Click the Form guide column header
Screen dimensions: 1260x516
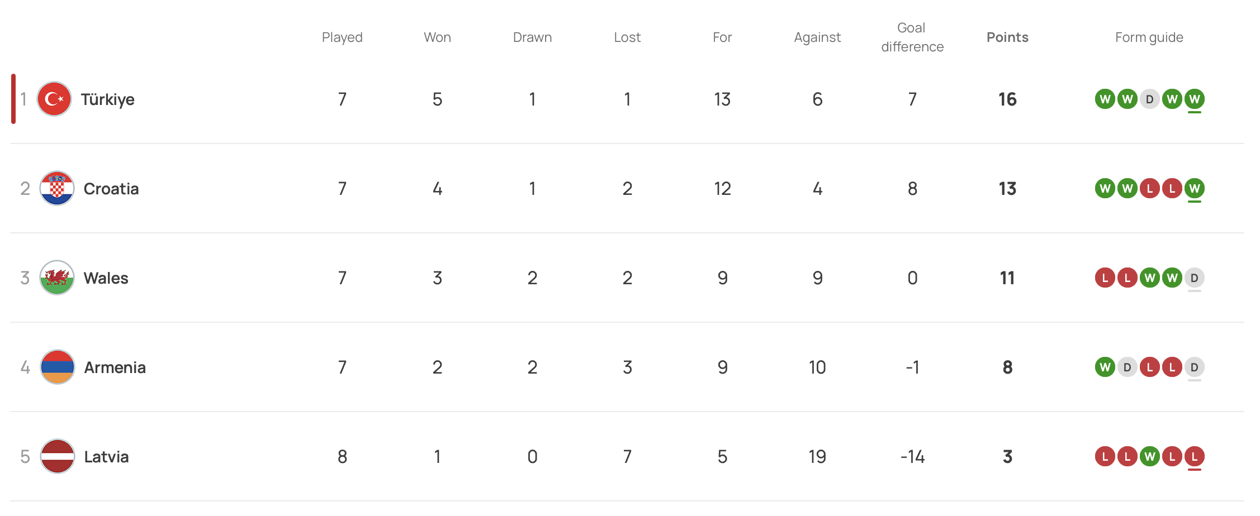[x=1149, y=37]
